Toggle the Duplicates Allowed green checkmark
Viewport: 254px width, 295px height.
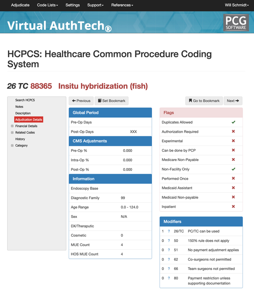click(x=233, y=122)
